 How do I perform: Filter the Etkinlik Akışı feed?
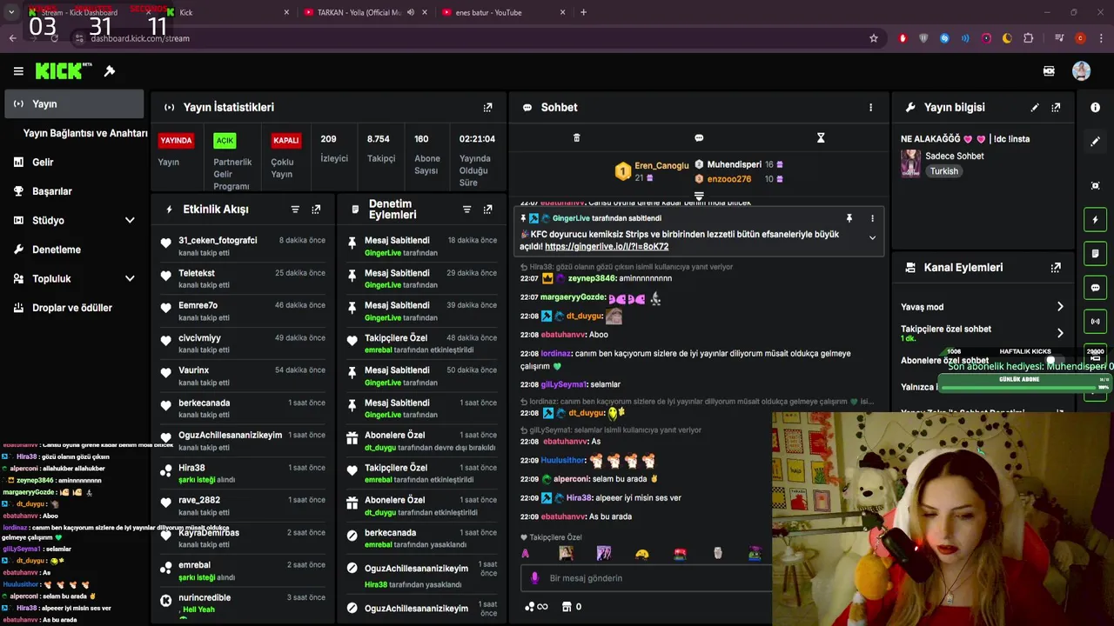(x=295, y=210)
